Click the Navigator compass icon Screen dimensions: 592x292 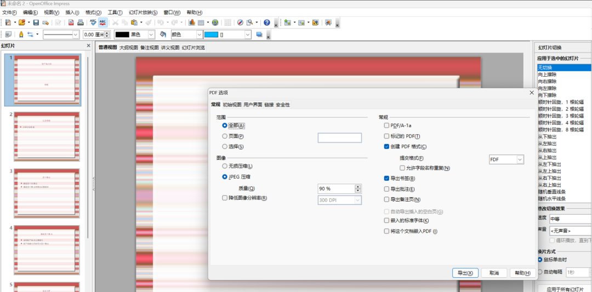tap(240, 22)
